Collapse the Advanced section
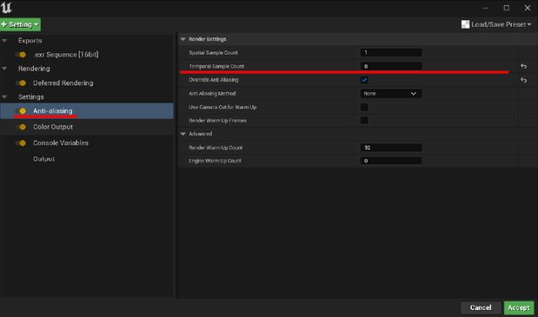The height and width of the screenshot is (317, 538). coord(183,134)
